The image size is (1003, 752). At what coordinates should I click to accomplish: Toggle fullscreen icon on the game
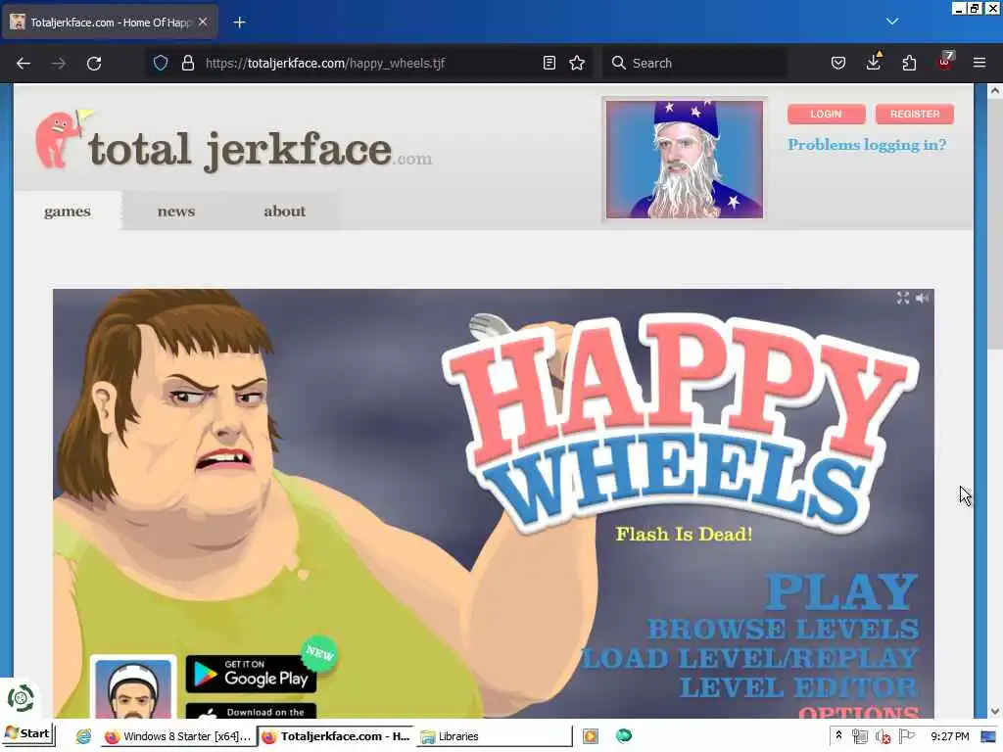pos(902,298)
